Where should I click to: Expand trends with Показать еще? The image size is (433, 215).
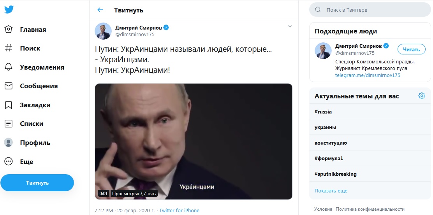pos(331,191)
